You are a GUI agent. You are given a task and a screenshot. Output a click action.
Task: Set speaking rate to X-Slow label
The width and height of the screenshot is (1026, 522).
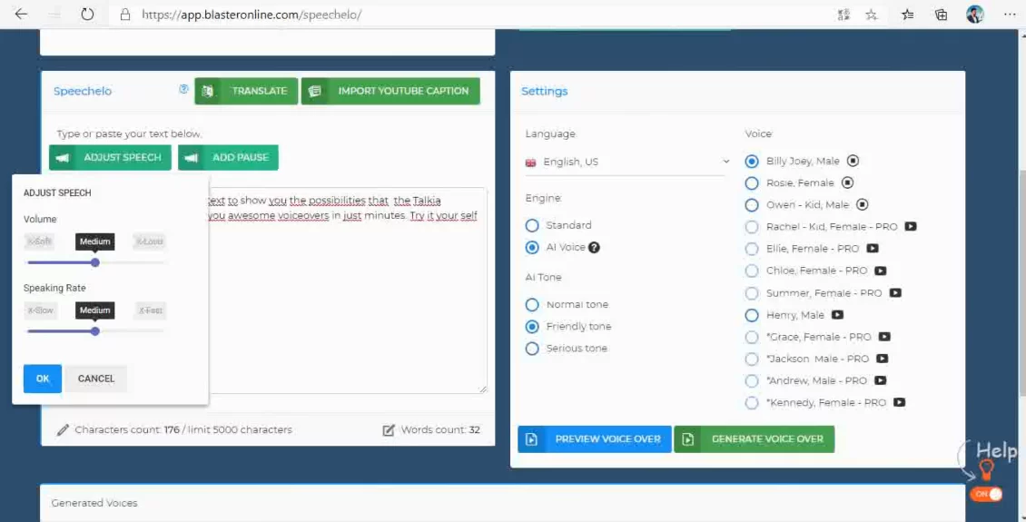pyautogui.click(x=40, y=310)
